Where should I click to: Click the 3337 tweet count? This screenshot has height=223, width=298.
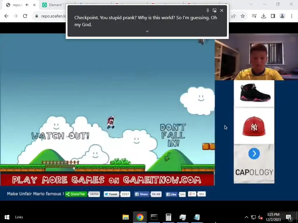(x=125, y=194)
